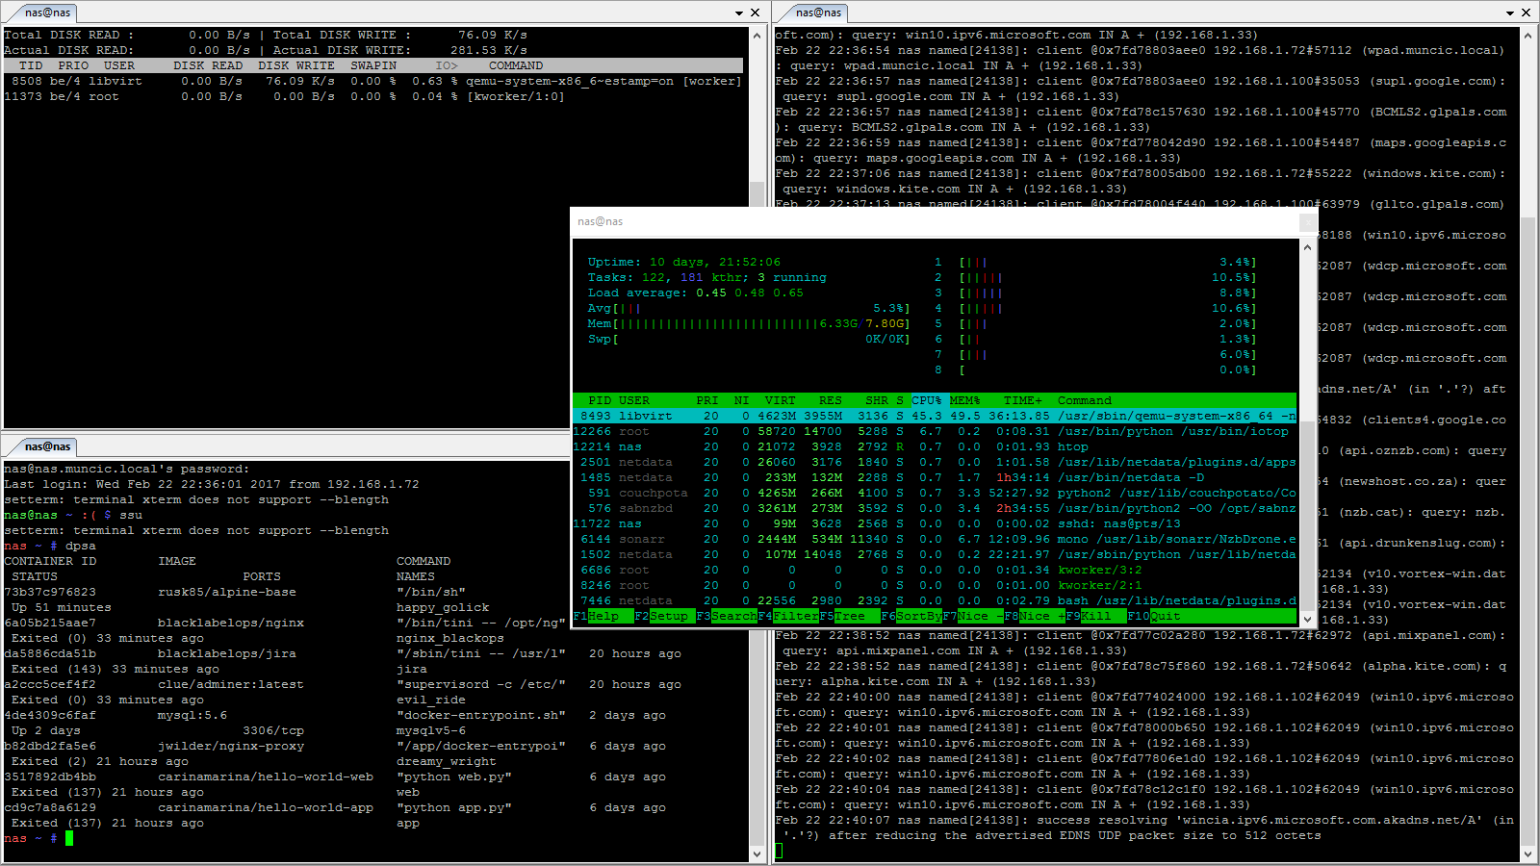Switch to the right pane nas@nas tab
Viewport: 1540px width, 866px height.
pyautogui.click(x=817, y=13)
